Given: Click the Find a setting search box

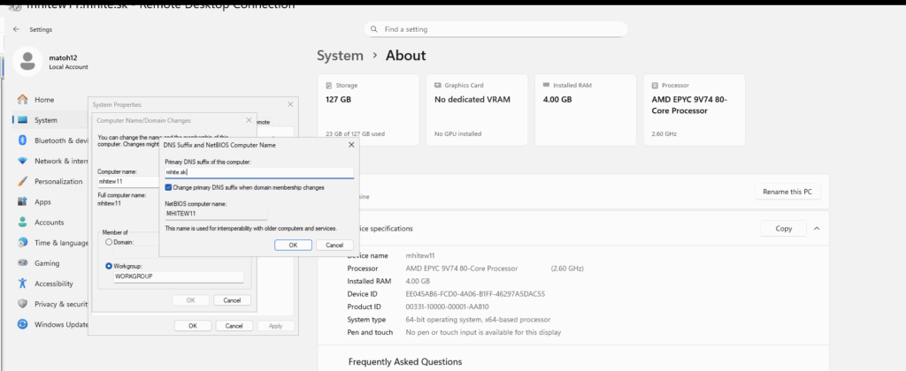Looking at the screenshot, I should (x=495, y=29).
